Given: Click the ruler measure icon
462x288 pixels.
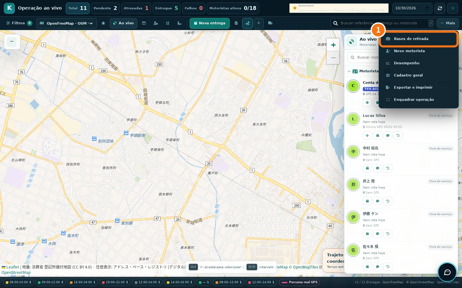Looking at the screenshot, I should click(179, 23).
